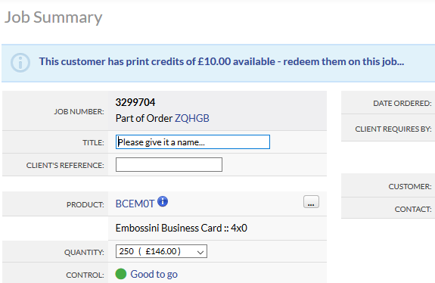435x283 pixels.
Task: Expand the Quantity 250 dropdown
Action: [161, 251]
